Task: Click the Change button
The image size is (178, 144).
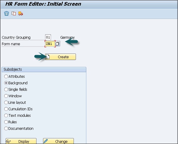Action: click(58, 141)
